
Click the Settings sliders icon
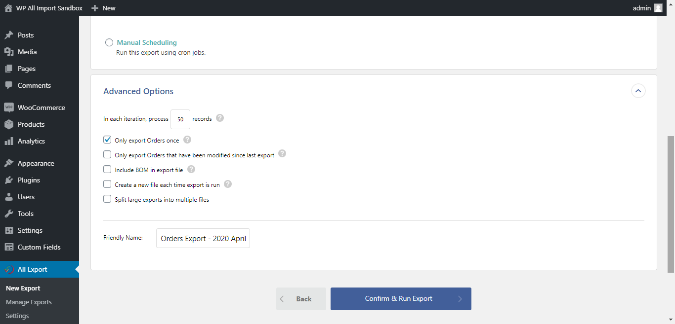pos(9,230)
